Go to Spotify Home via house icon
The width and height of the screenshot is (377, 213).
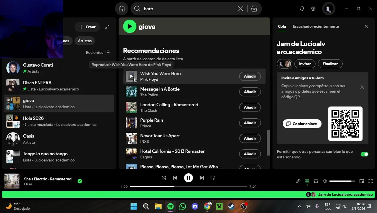point(122,9)
